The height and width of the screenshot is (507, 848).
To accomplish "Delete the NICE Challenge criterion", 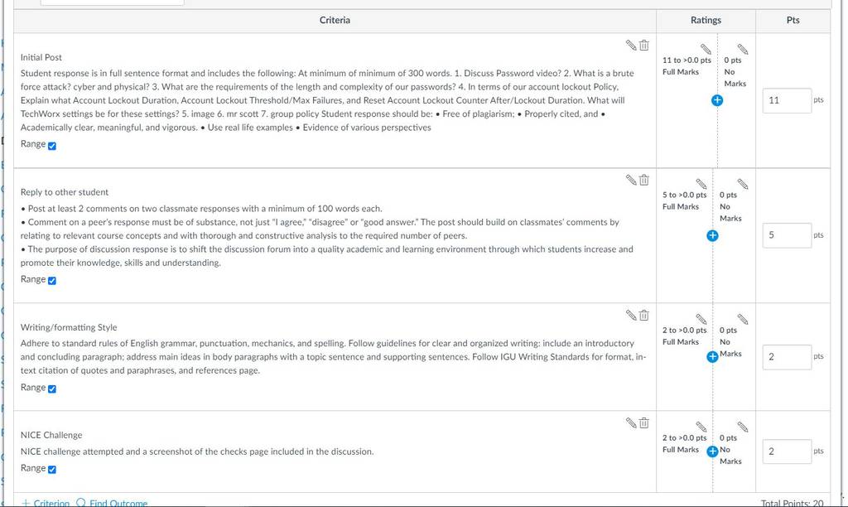I will pyautogui.click(x=643, y=422).
